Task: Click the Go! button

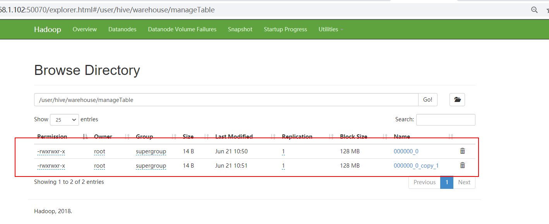Action: pyautogui.click(x=427, y=99)
